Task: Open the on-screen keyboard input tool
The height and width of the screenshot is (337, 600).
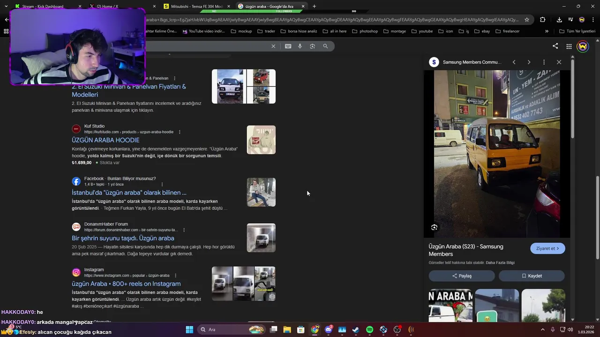Action: pyautogui.click(x=288, y=46)
